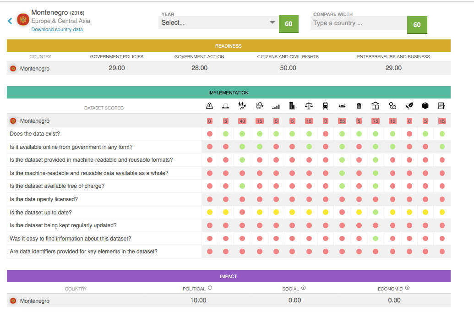
Task: Click the red score badge showing 75
Action: [375, 121]
